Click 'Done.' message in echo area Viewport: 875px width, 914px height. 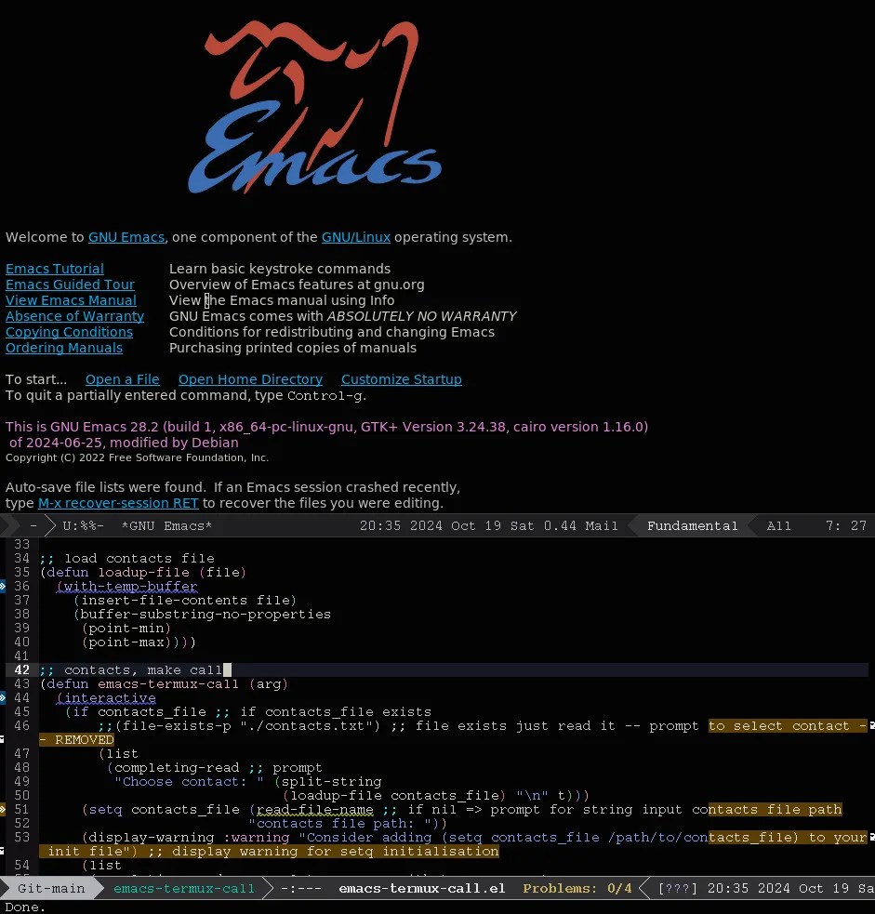(x=25, y=907)
